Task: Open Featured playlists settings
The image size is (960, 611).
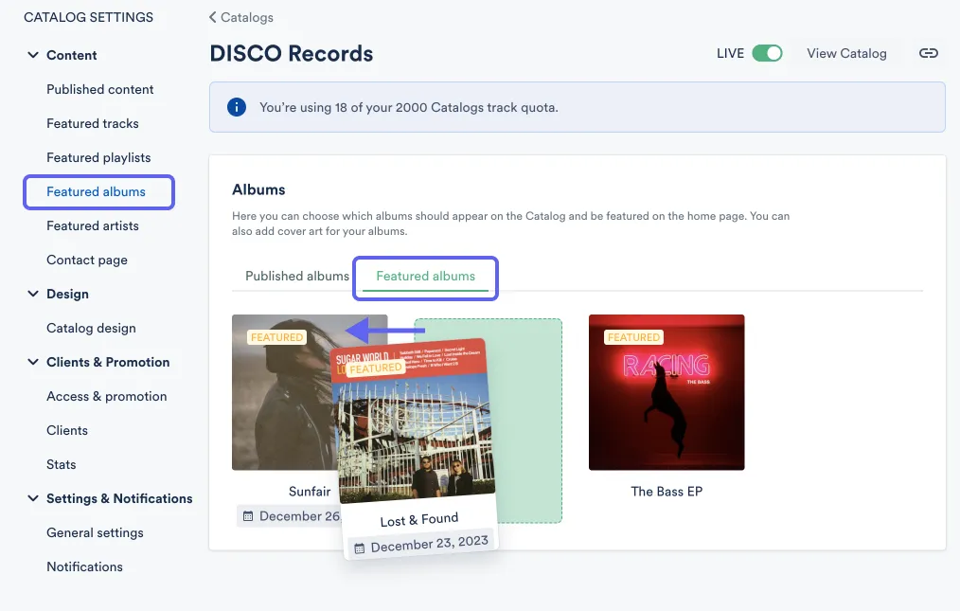Action: tap(98, 157)
